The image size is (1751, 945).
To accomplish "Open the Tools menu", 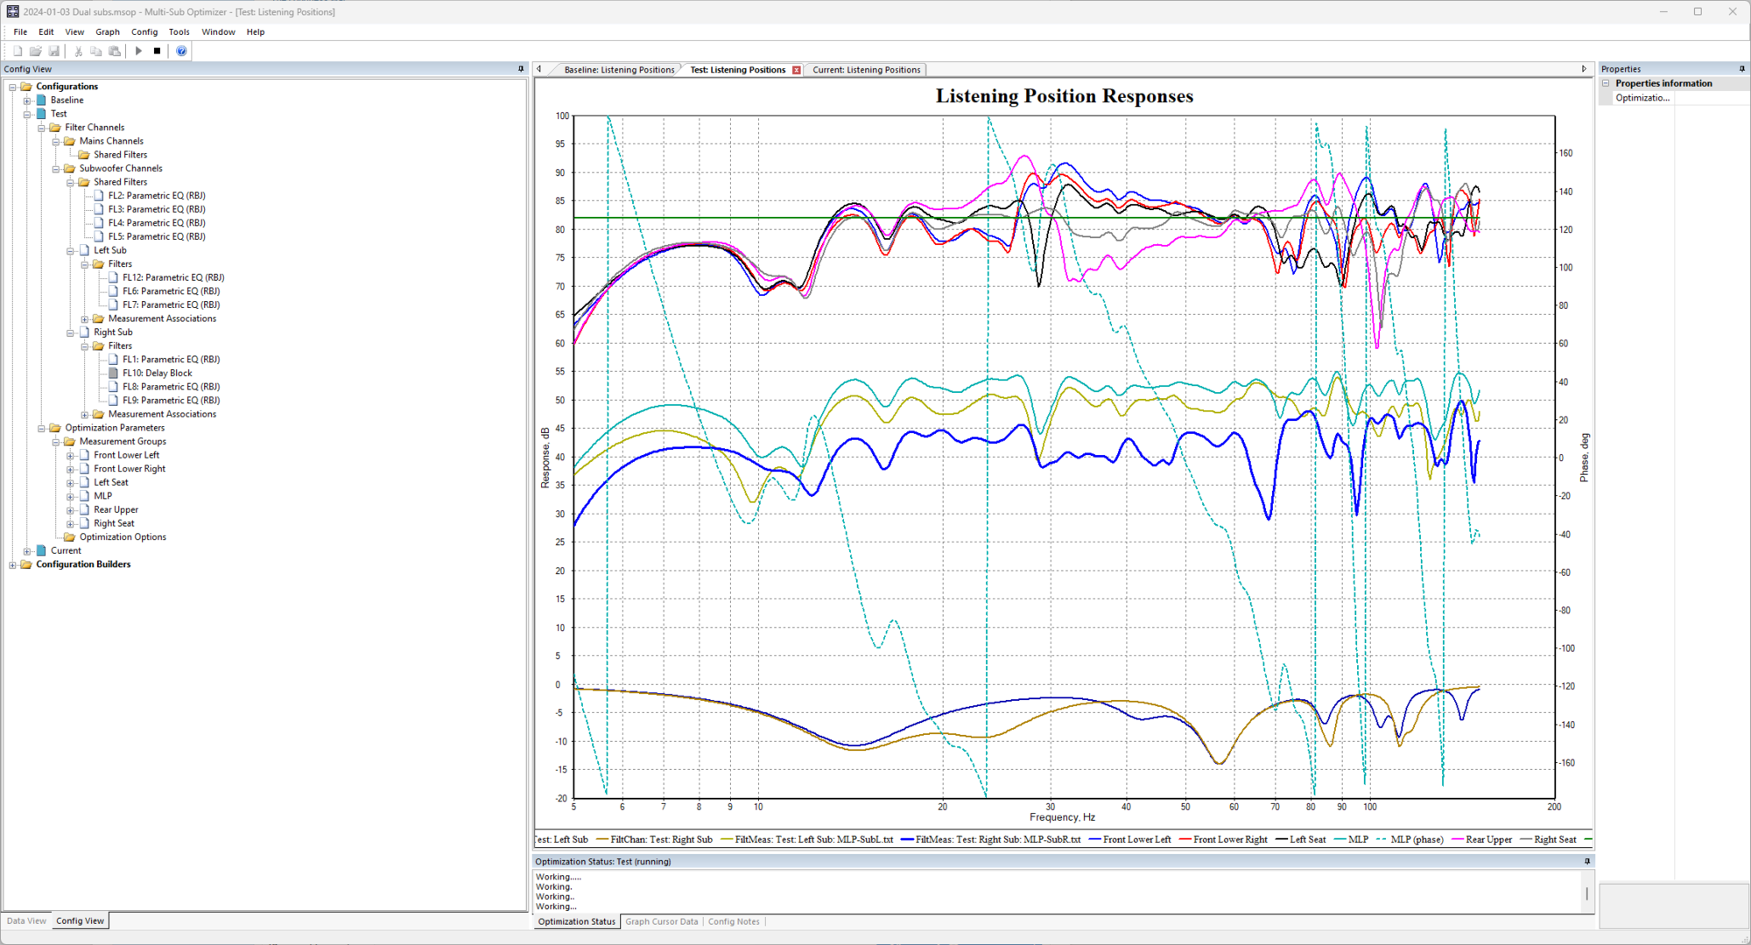I will (x=179, y=31).
